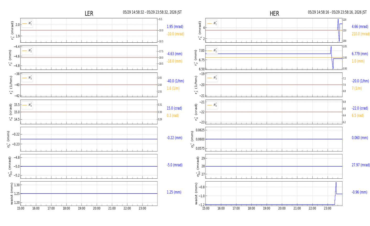
Task: Click the LER panel title
Action: coord(89,14)
